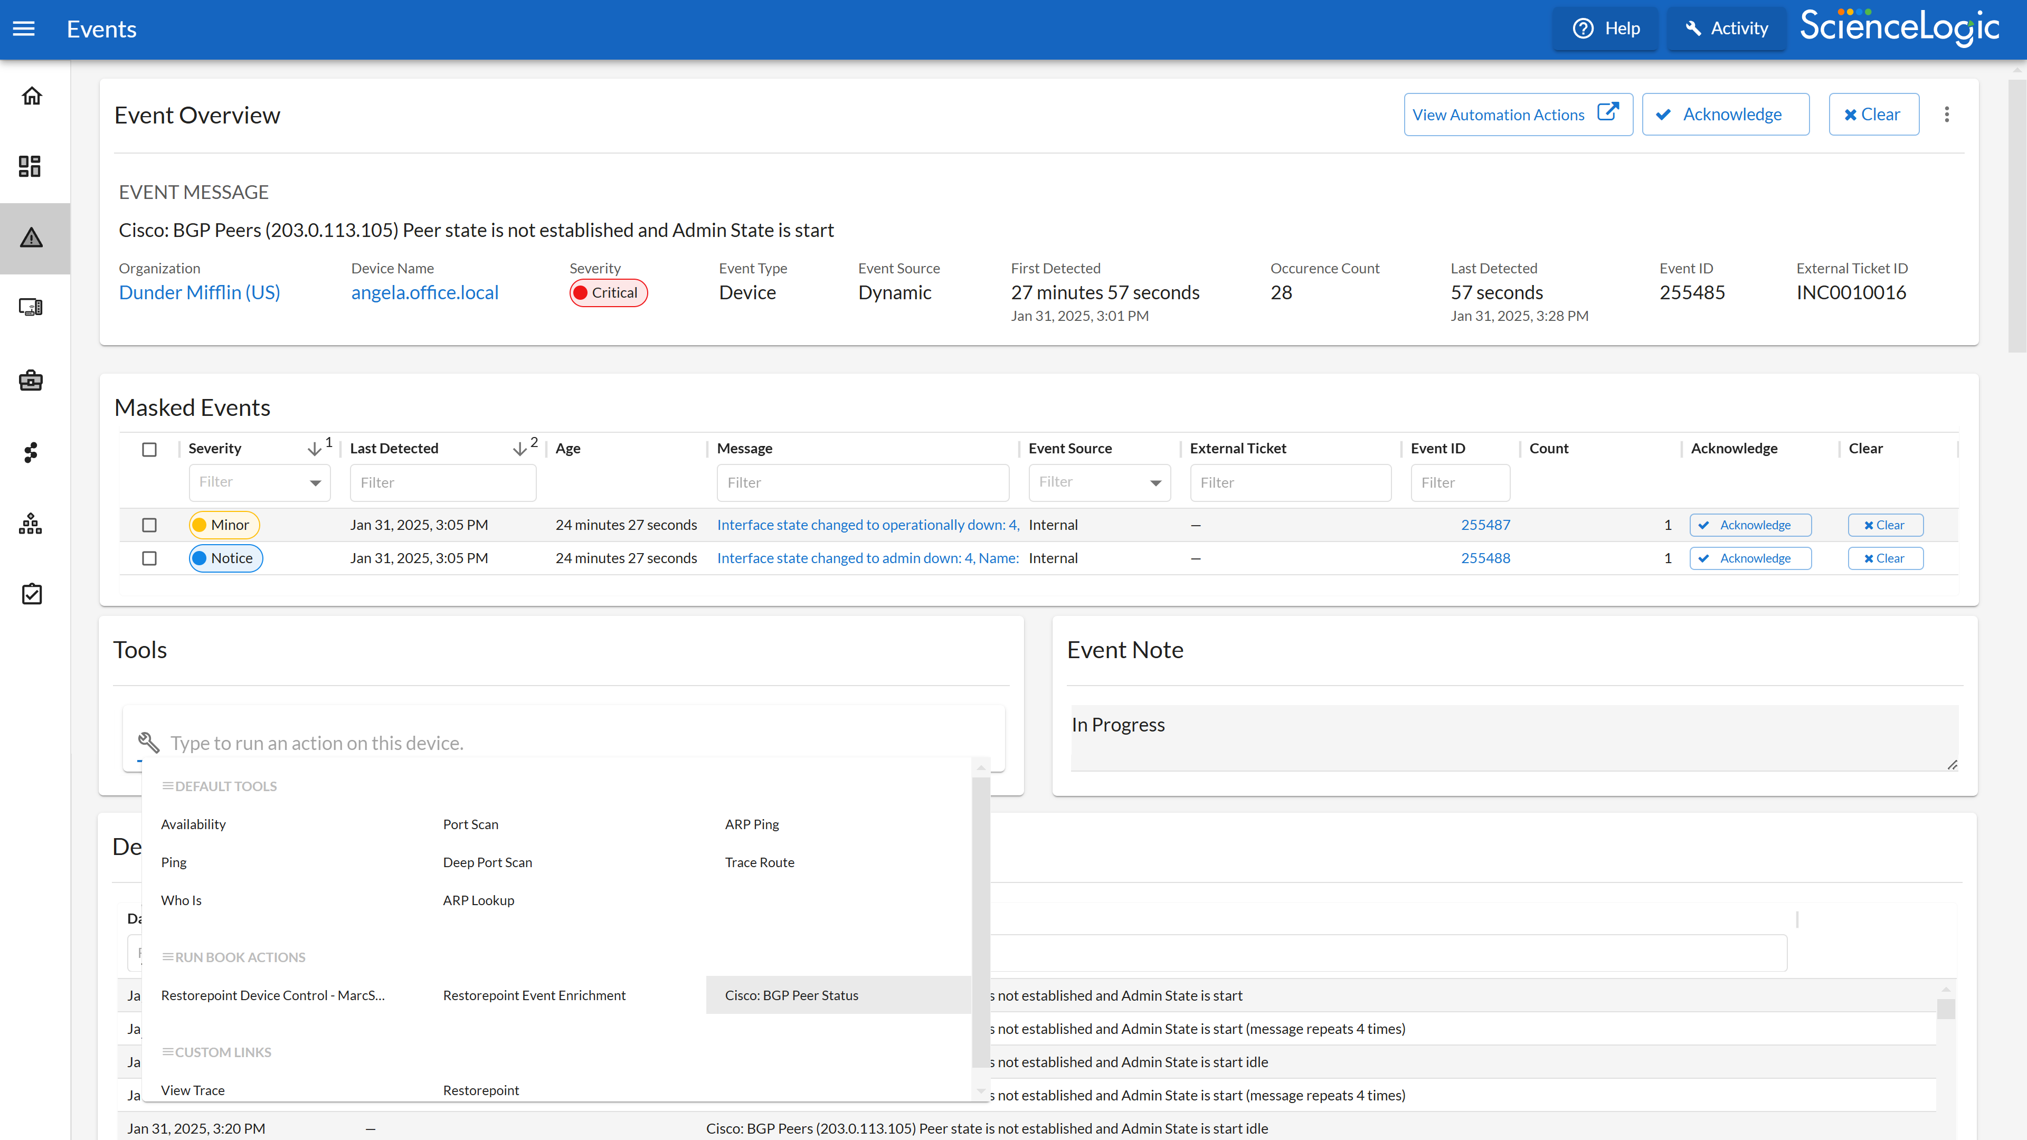Collapse the Default Tools section header
This screenshot has width=2027, height=1140.
(x=219, y=786)
